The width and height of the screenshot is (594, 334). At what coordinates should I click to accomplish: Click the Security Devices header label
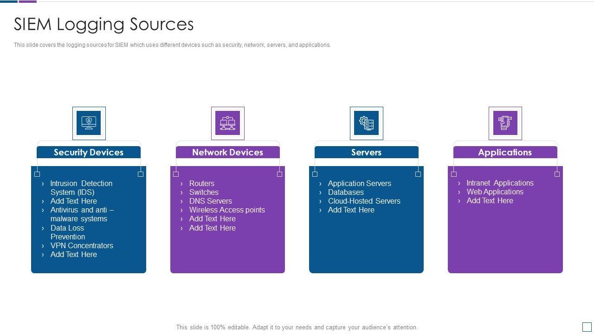pos(89,152)
